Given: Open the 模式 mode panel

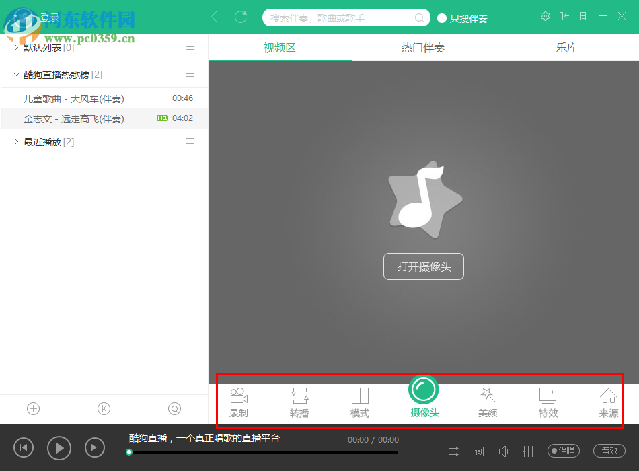Looking at the screenshot, I should pyautogui.click(x=359, y=402).
